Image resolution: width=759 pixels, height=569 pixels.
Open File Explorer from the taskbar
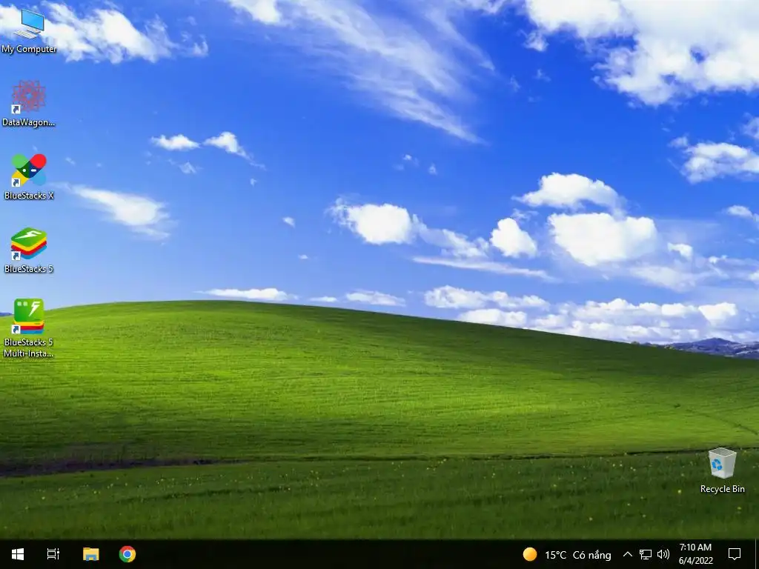[x=90, y=554]
